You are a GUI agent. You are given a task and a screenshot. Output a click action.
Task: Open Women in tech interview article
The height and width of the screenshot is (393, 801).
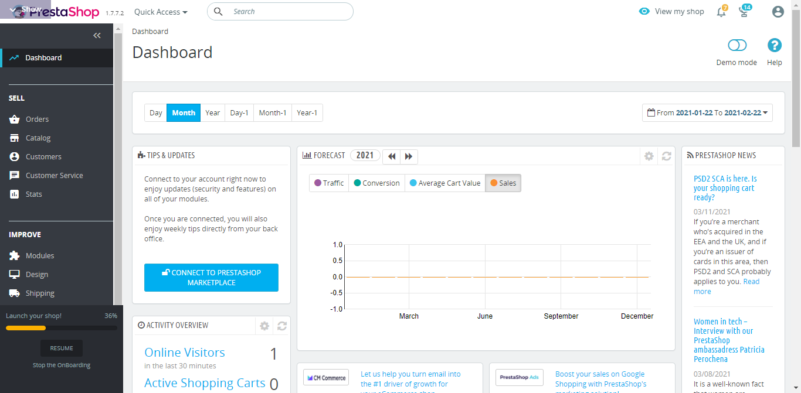coord(729,340)
